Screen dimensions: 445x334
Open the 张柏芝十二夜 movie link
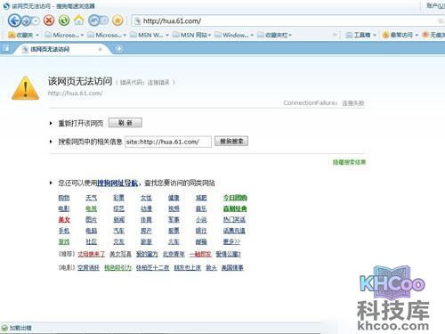[152, 267]
